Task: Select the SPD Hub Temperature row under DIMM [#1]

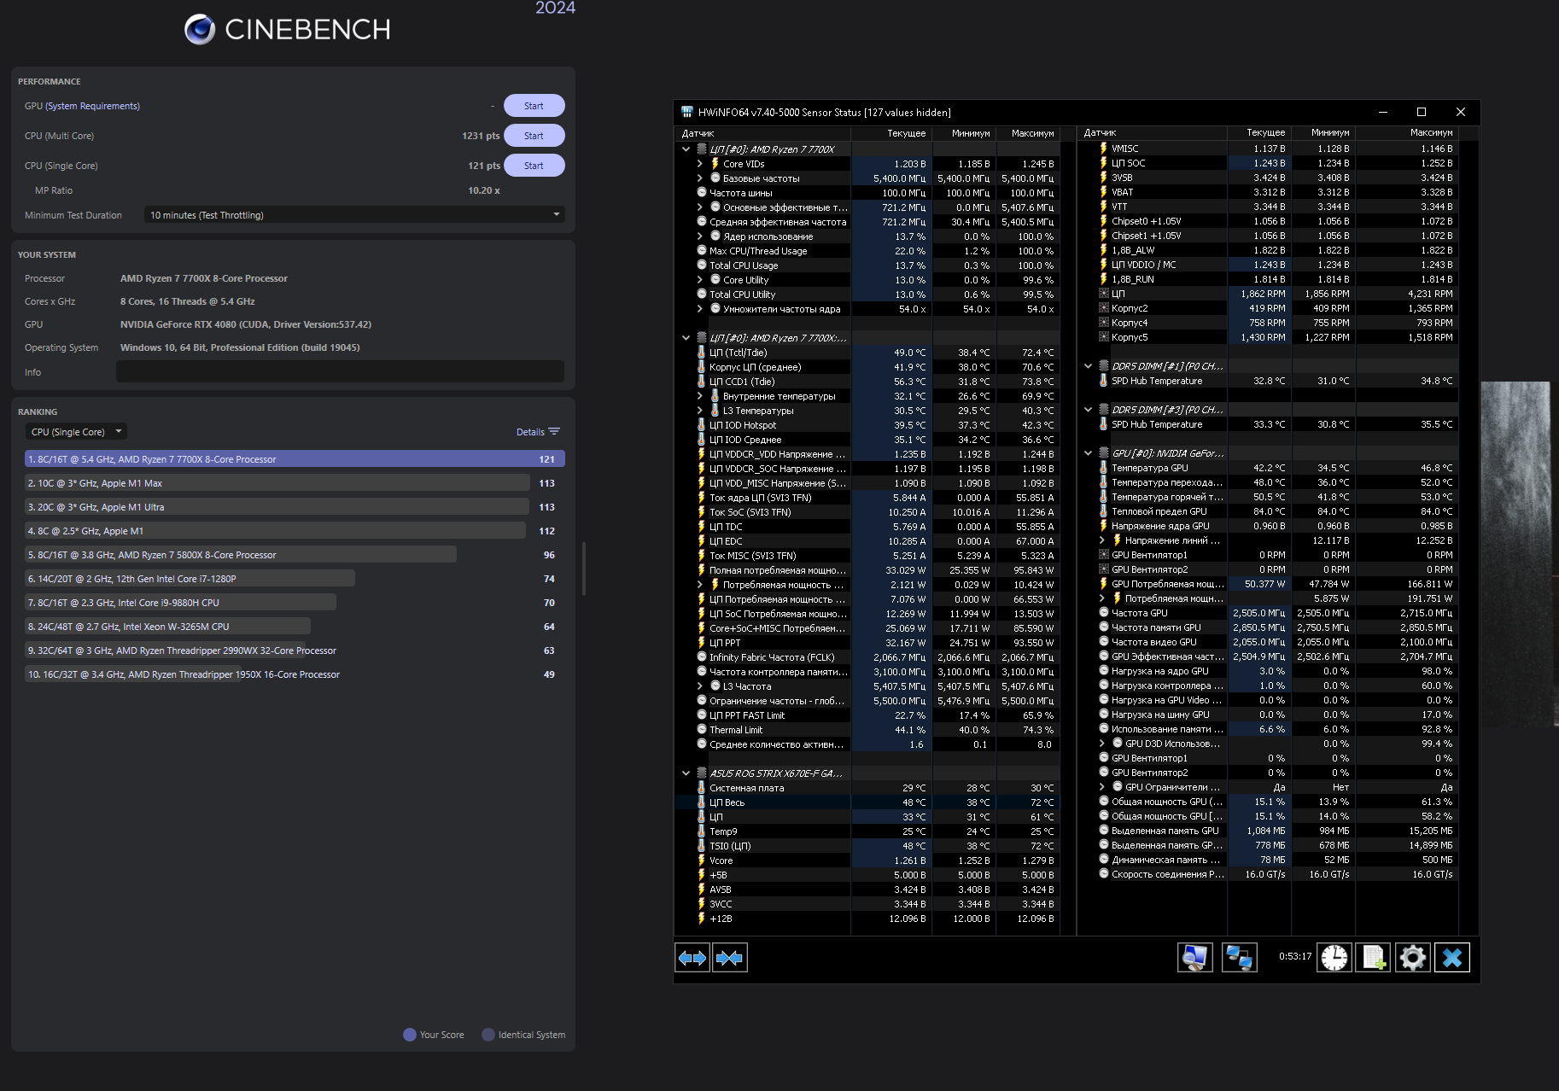Action: point(1268,381)
